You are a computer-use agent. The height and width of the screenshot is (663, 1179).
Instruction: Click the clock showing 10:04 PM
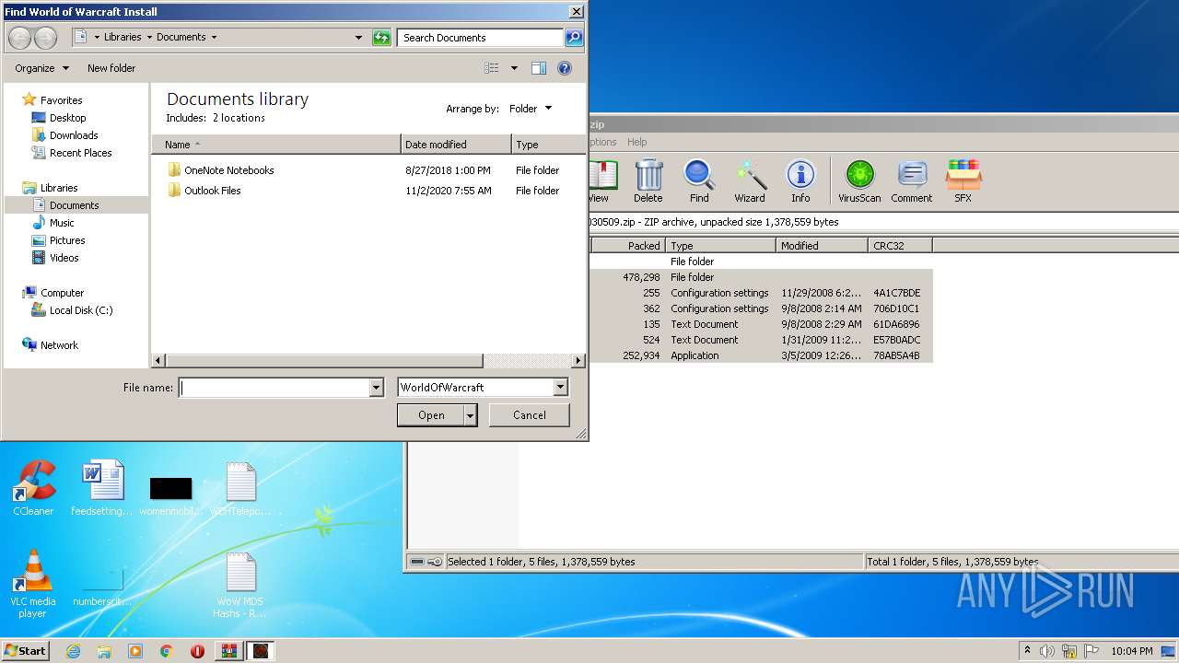tap(1131, 651)
